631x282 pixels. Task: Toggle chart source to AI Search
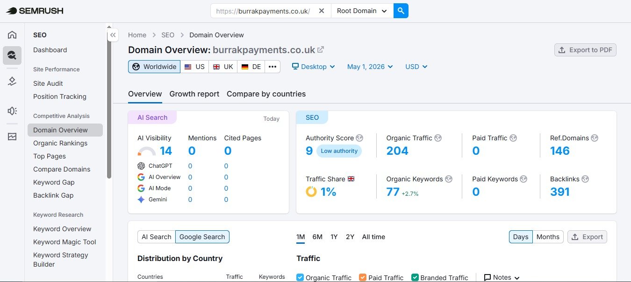coord(157,237)
